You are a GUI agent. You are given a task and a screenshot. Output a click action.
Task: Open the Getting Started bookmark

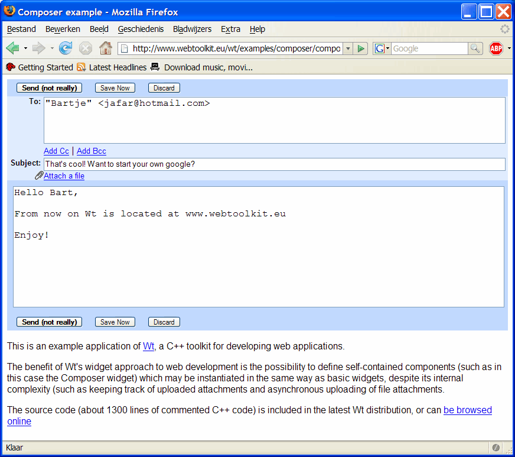45,67
